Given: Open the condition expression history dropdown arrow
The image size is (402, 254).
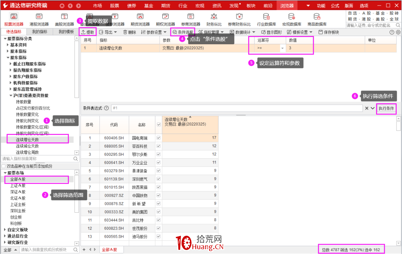Looking at the screenshot, I should 373,108.
